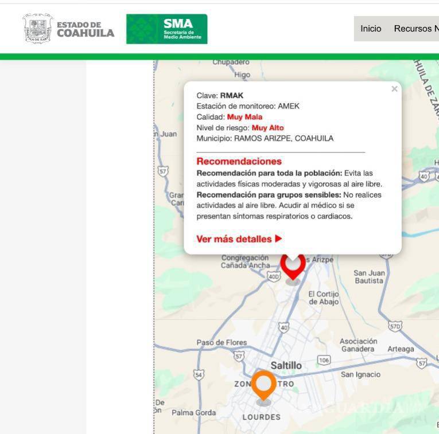Open the Ver más detalles link
The width and height of the screenshot is (439, 434).
click(235, 239)
